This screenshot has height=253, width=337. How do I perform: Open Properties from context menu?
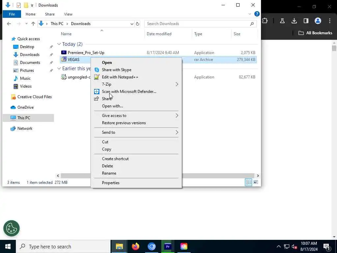111,183
